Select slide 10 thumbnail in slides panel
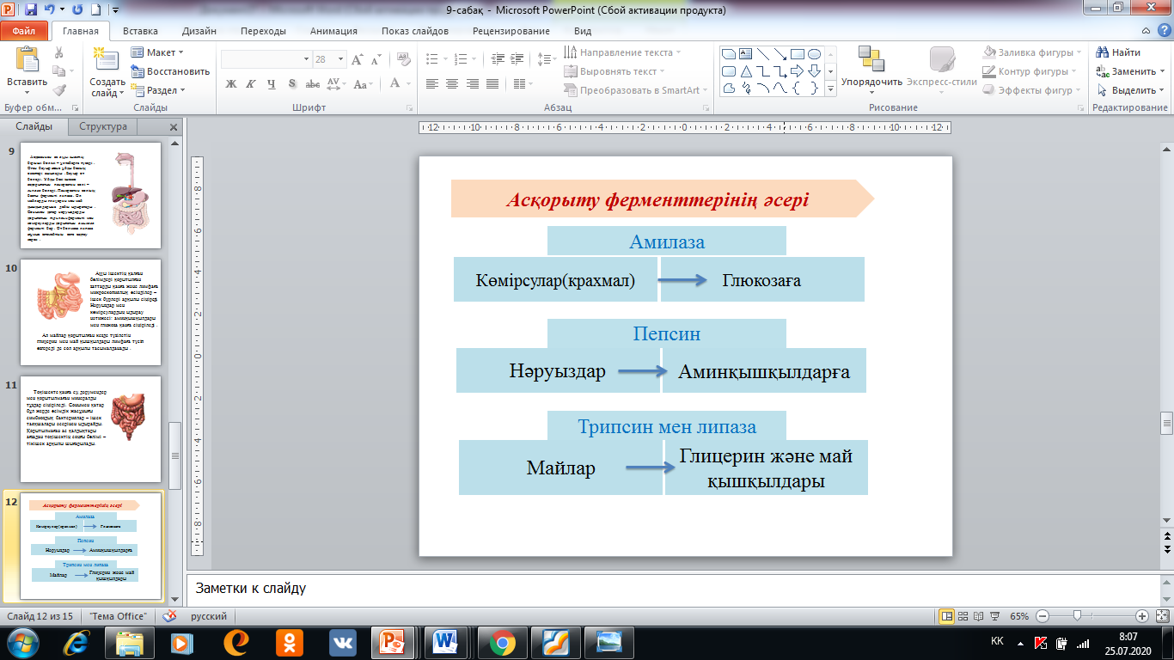The height and width of the screenshot is (660, 1174). pyautogui.click(x=90, y=311)
